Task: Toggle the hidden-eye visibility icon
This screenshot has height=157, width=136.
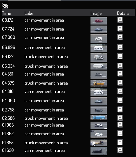Action: (5, 6)
